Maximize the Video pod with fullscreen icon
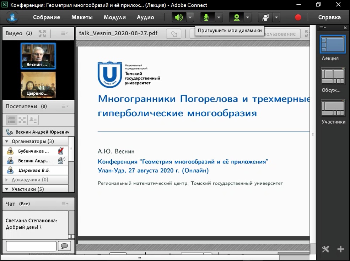Viewport: 350px width, 261px height. point(42,34)
